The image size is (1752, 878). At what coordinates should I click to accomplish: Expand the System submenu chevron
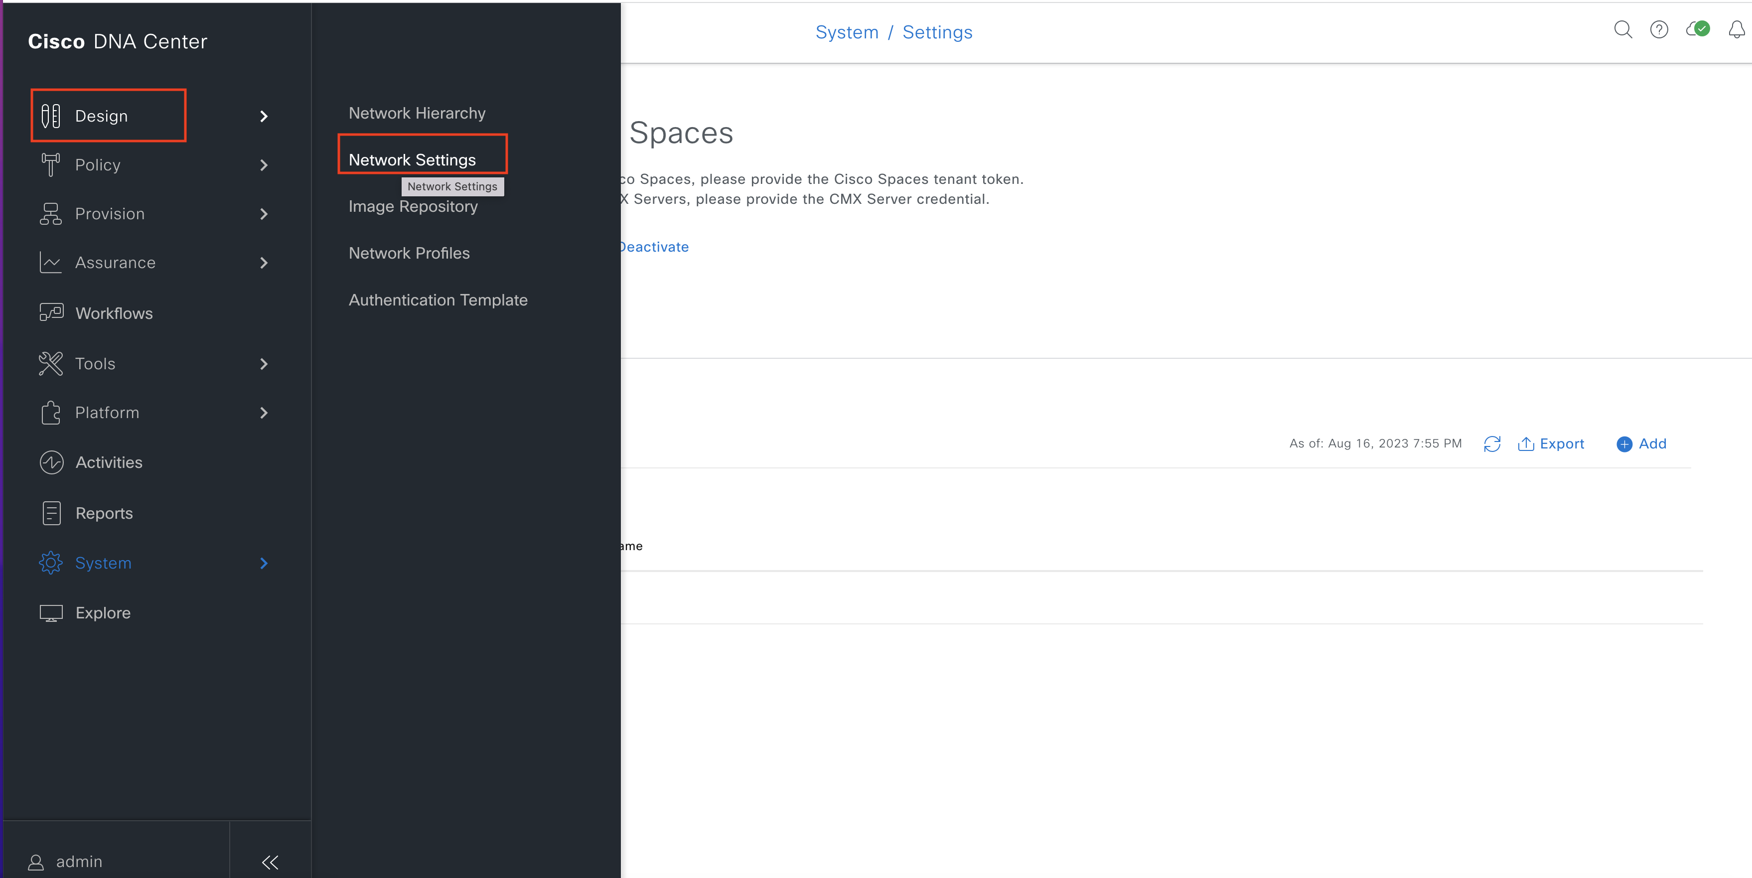pyautogui.click(x=264, y=563)
